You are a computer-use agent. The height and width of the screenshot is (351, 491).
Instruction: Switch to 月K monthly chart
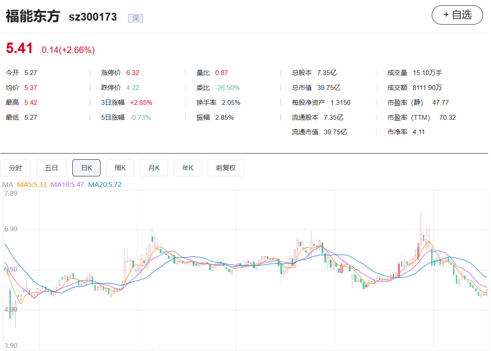154,168
